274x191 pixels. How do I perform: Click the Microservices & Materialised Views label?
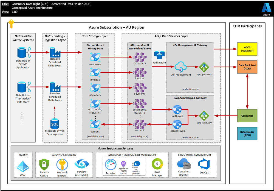pos(140,47)
